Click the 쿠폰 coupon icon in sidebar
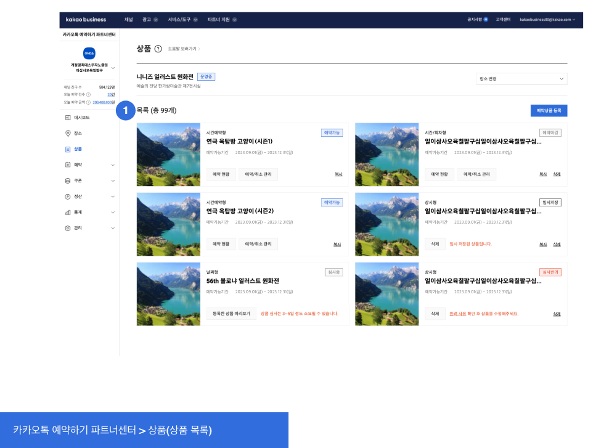 [x=68, y=181]
